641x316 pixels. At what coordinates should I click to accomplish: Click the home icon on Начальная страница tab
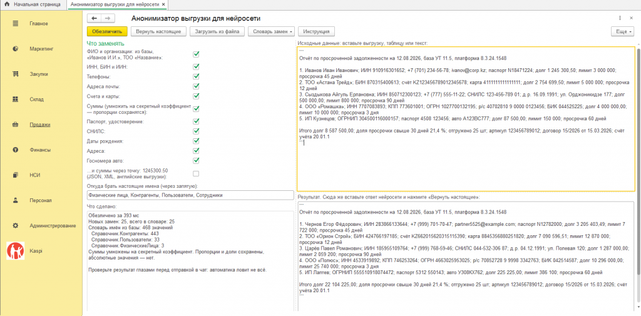pos(6,4)
